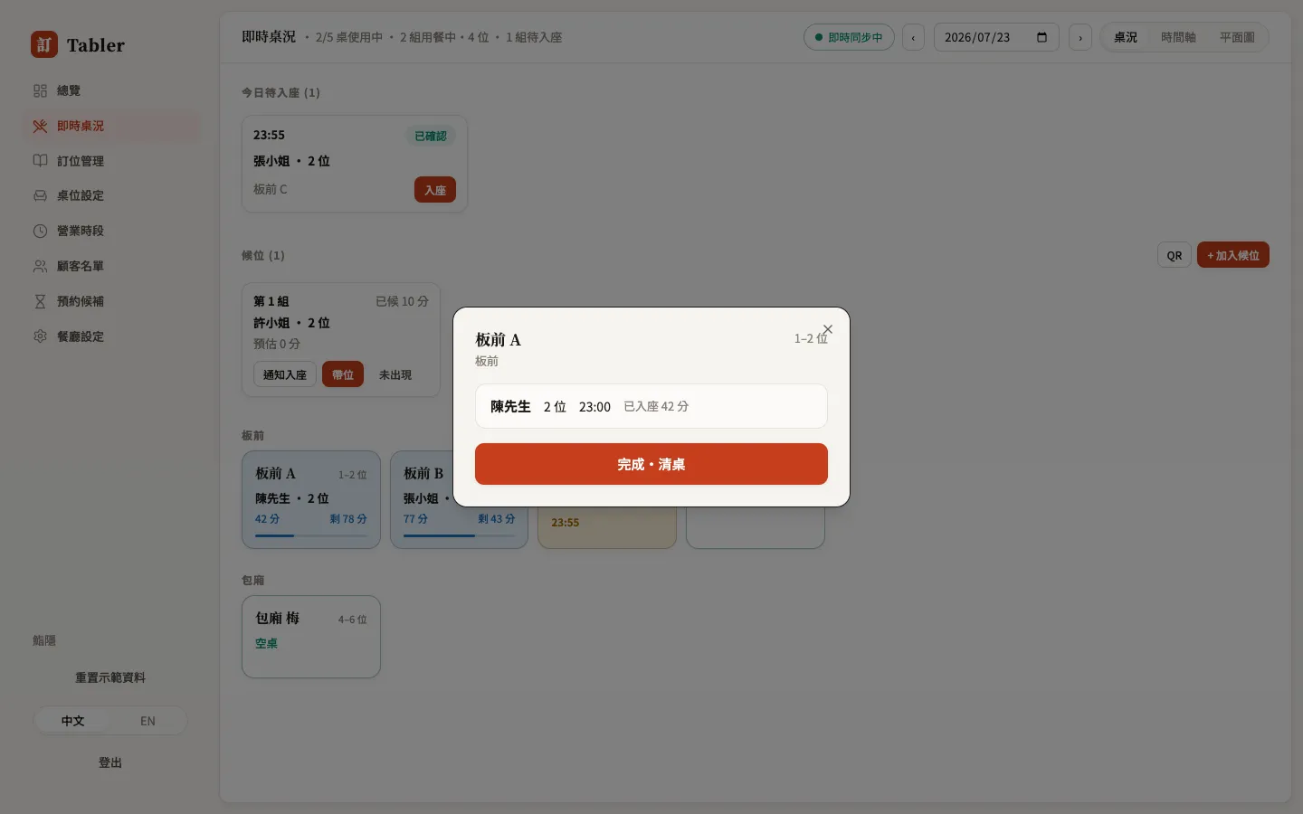Open 預約候補 hourglass icon
This screenshot has height=814, width=1303.
point(40,301)
